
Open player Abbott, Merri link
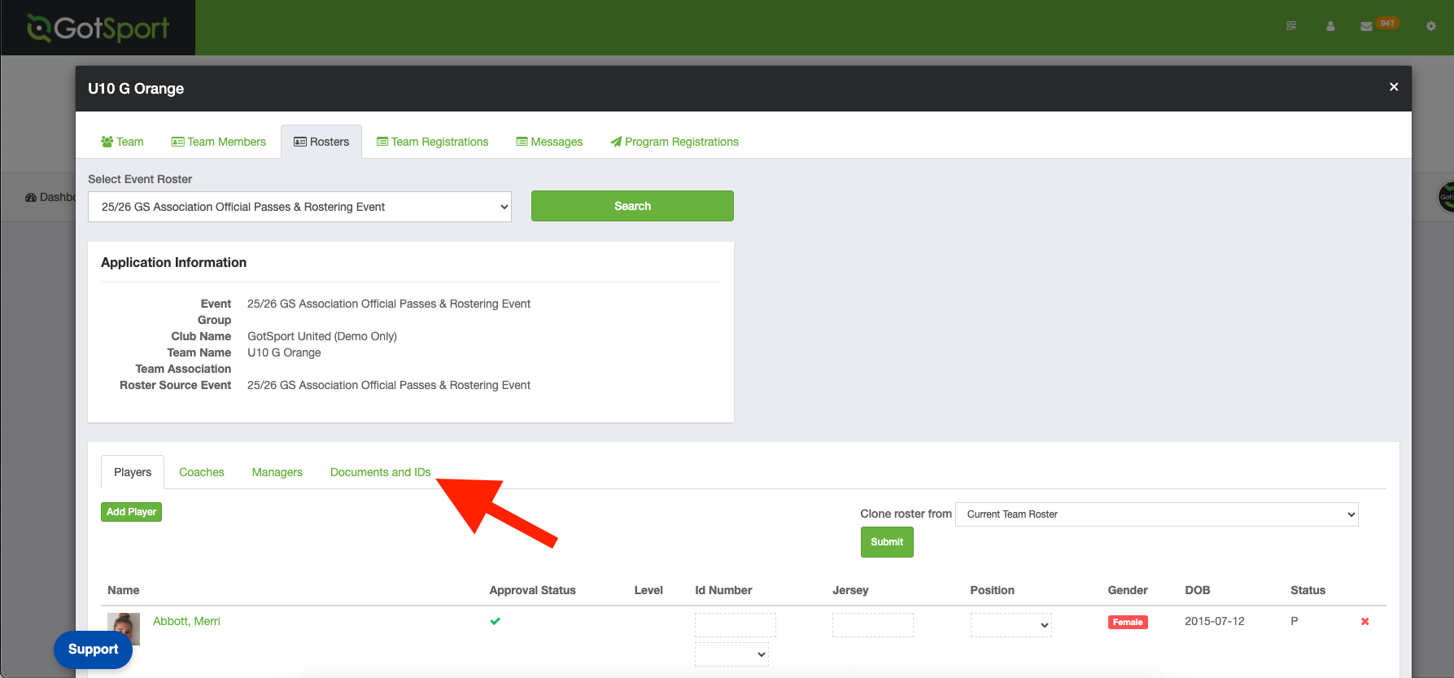(x=186, y=621)
